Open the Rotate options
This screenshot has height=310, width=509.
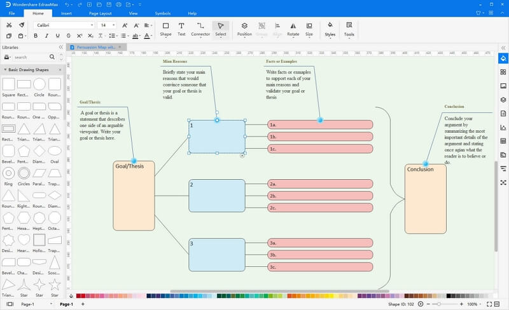(x=293, y=29)
